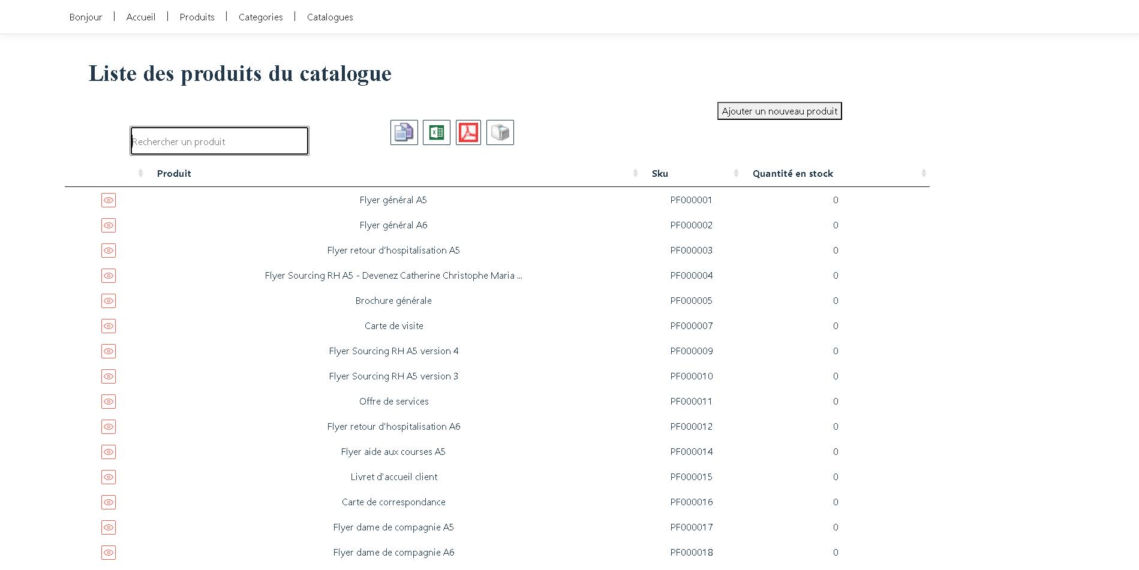
Task: Focus the Rechercher un produit search field
Action: point(220,141)
